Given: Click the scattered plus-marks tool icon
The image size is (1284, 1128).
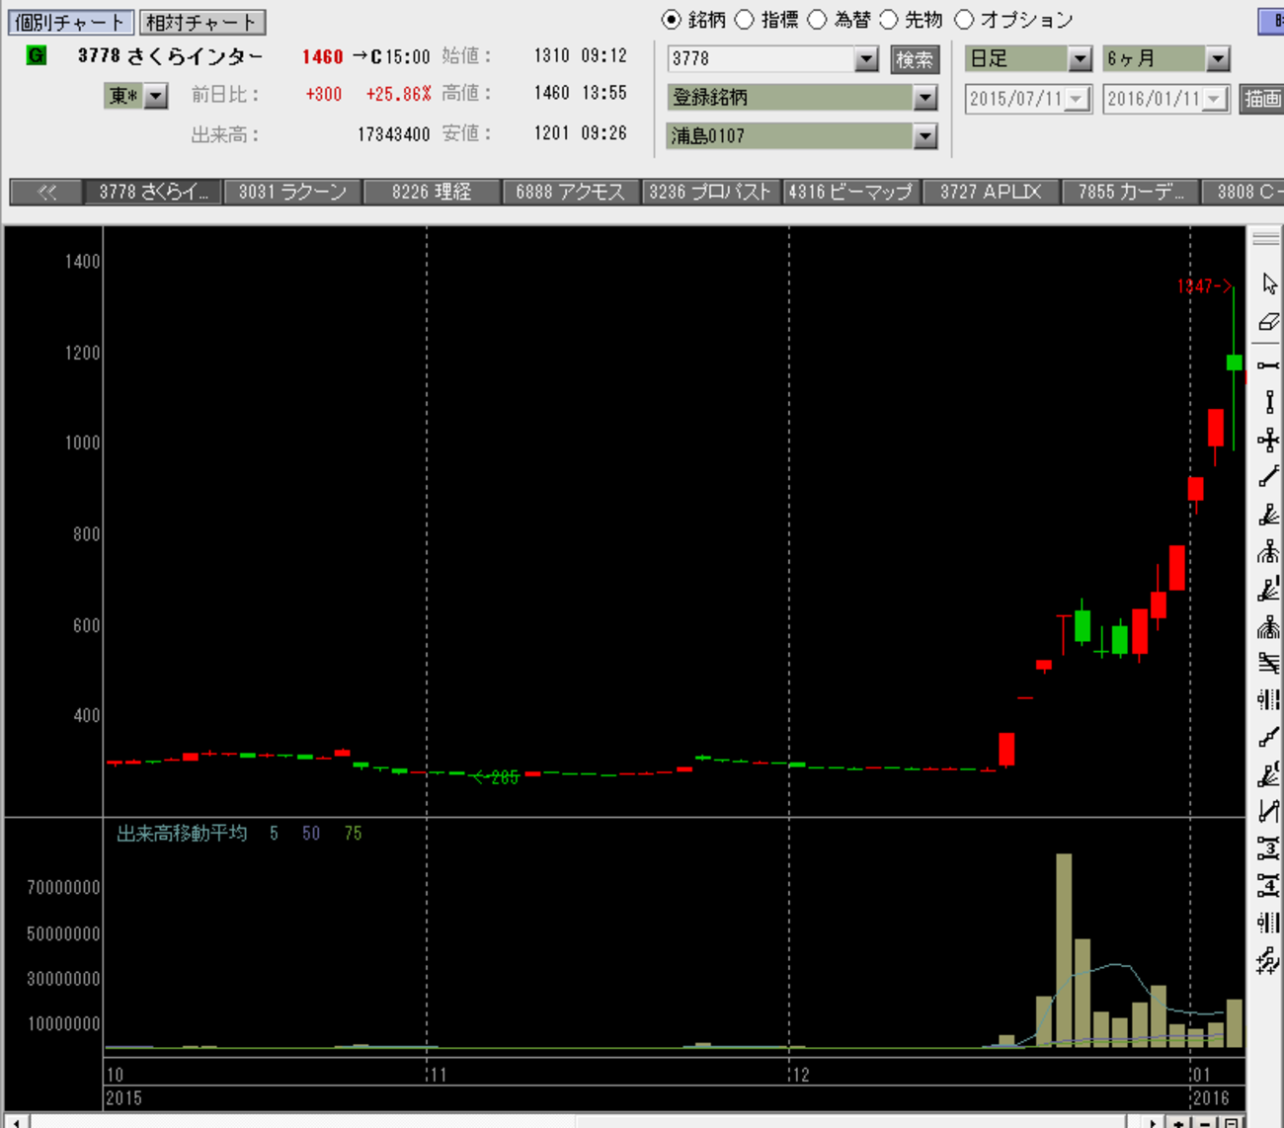Looking at the screenshot, I should pos(1269,960).
